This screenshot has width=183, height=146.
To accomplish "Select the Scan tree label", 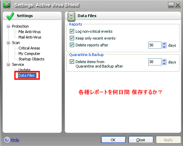I will [16, 43].
